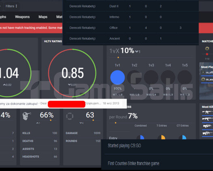This screenshot has width=213, height=171.
Task: Switch to the partially visible Matches tab
Action: (x=59, y=17)
